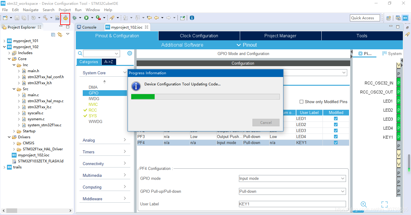Click the binary 010 toolbar icon
The width and height of the screenshot is (411, 215).
pyautogui.click(x=57, y=18)
